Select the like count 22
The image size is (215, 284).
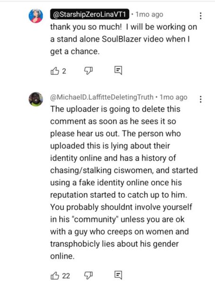pos(66,276)
